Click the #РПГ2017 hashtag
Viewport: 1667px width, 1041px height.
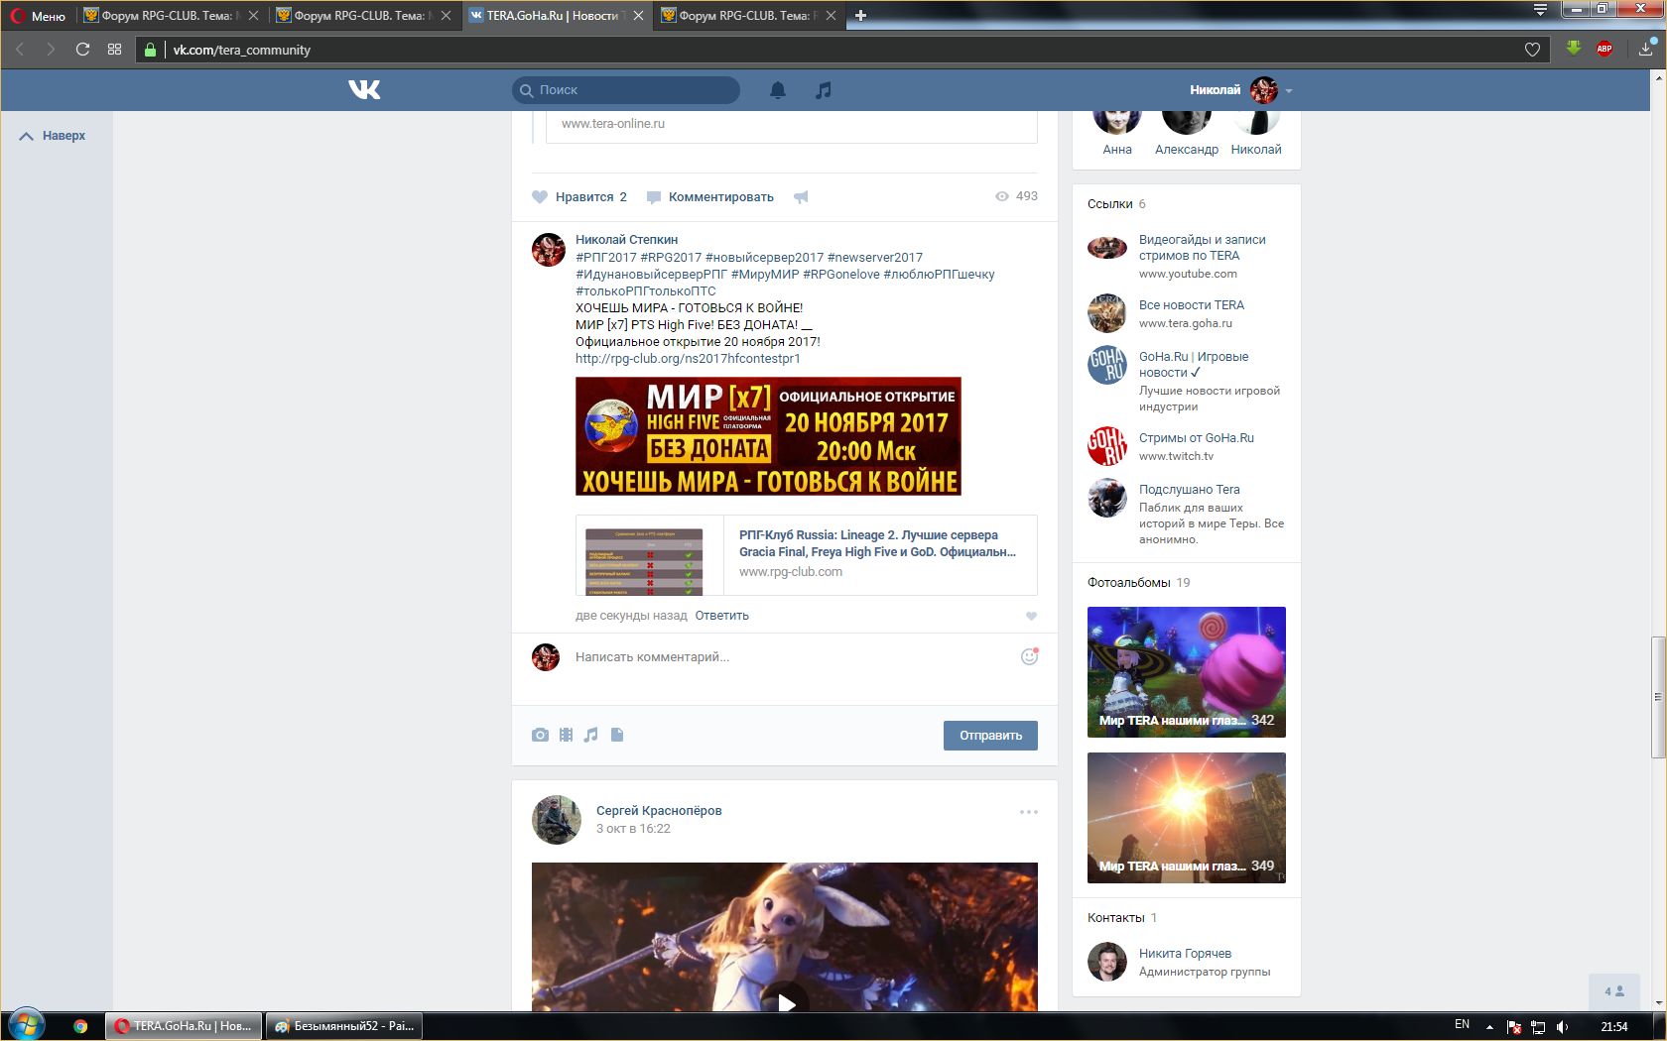(x=606, y=258)
